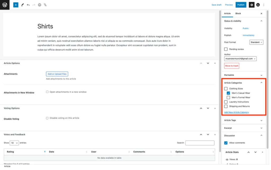Uncheck Allow comments checkbox
Screen dimensions: 271x170
click(226, 143)
